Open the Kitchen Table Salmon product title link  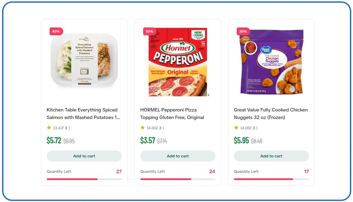(82, 114)
